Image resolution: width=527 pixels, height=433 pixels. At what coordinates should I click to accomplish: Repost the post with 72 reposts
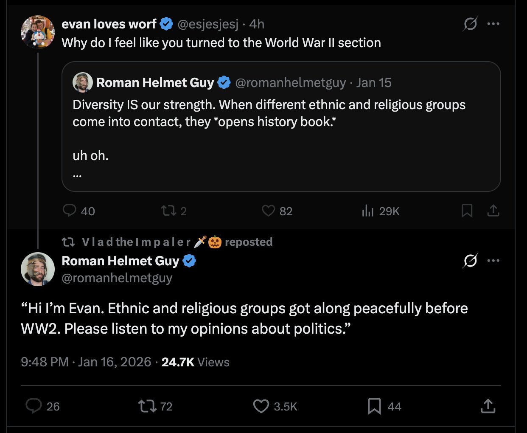[x=147, y=406]
